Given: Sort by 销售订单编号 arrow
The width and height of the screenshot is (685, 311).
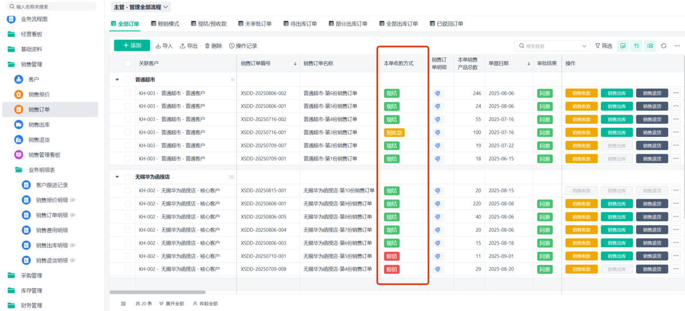Looking at the screenshot, I should [x=295, y=63].
